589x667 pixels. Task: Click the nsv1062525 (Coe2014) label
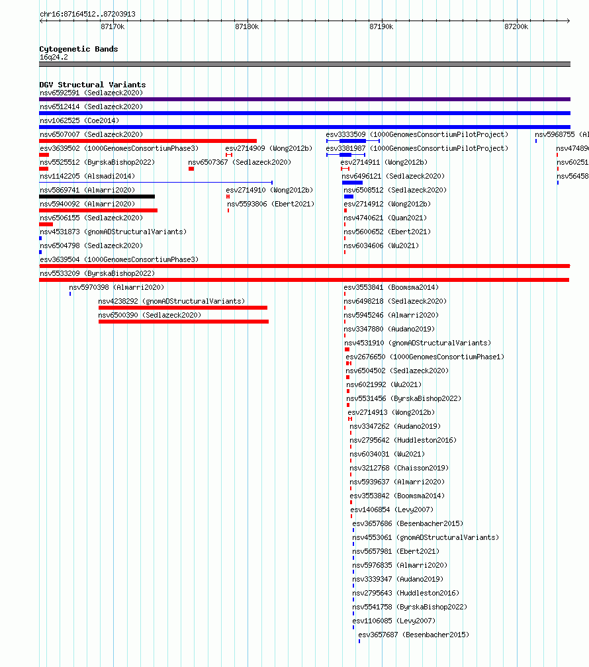[x=79, y=121]
